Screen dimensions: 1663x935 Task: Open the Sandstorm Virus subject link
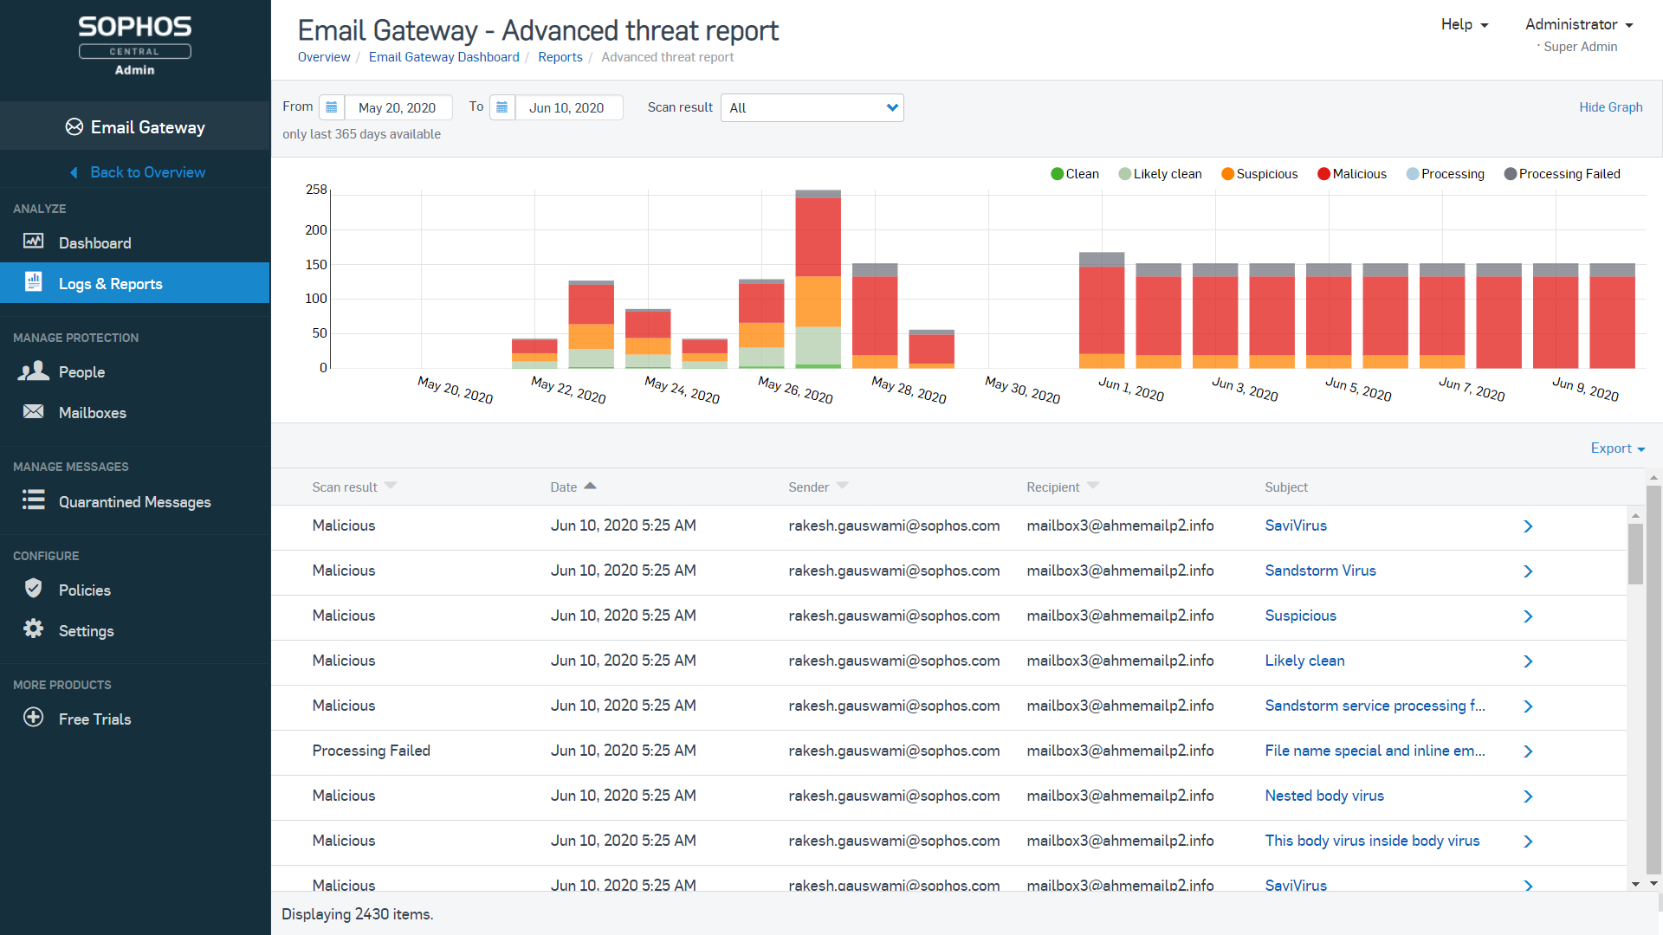1320,571
